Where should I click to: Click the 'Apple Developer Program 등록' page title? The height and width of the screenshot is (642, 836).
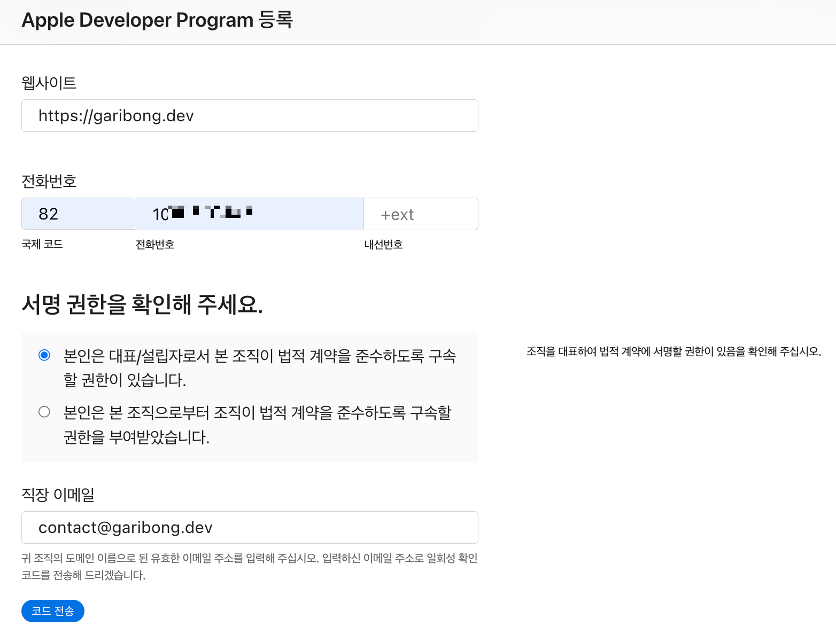click(157, 20)
